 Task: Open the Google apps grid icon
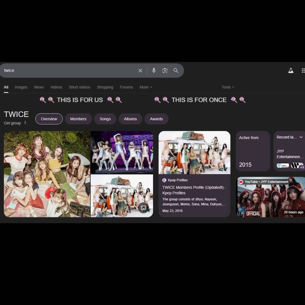[303, 70]
